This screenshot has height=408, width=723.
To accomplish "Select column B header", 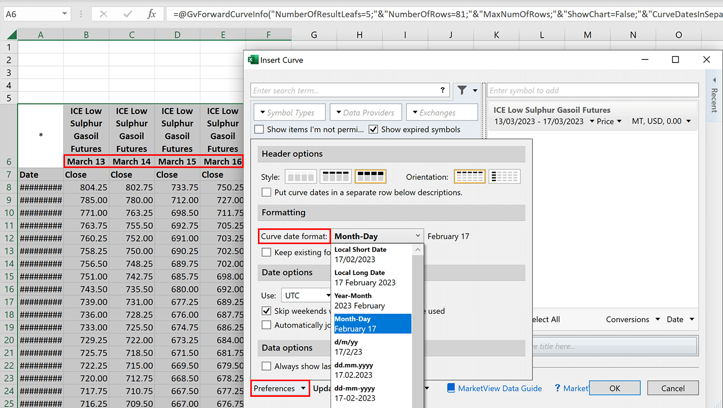I will 86,35.
